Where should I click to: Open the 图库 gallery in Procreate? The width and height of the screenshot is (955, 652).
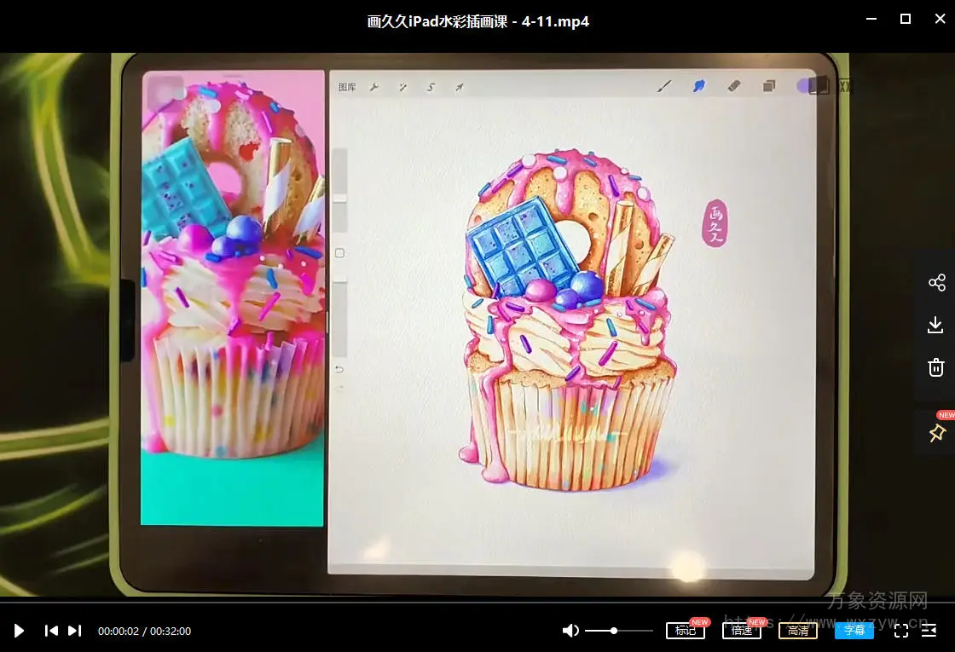tap(347, 87)
